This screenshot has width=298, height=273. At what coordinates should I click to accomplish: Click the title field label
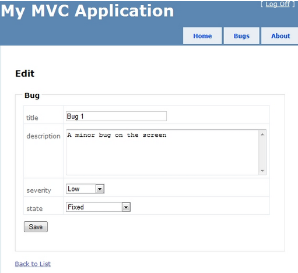click(x=32, y=118)
